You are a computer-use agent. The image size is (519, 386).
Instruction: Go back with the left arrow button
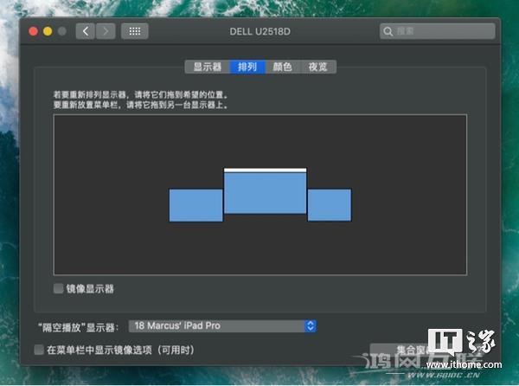click(x=86, y=31)
